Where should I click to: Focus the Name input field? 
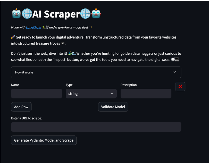[37, 94]
